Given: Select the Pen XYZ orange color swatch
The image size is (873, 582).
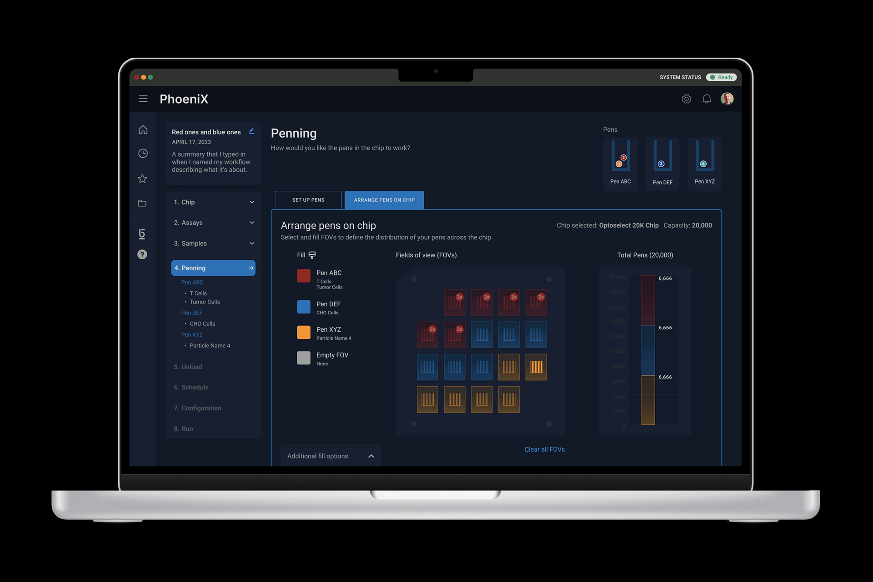Looking at the screenshot, I should tap(303, 333).
